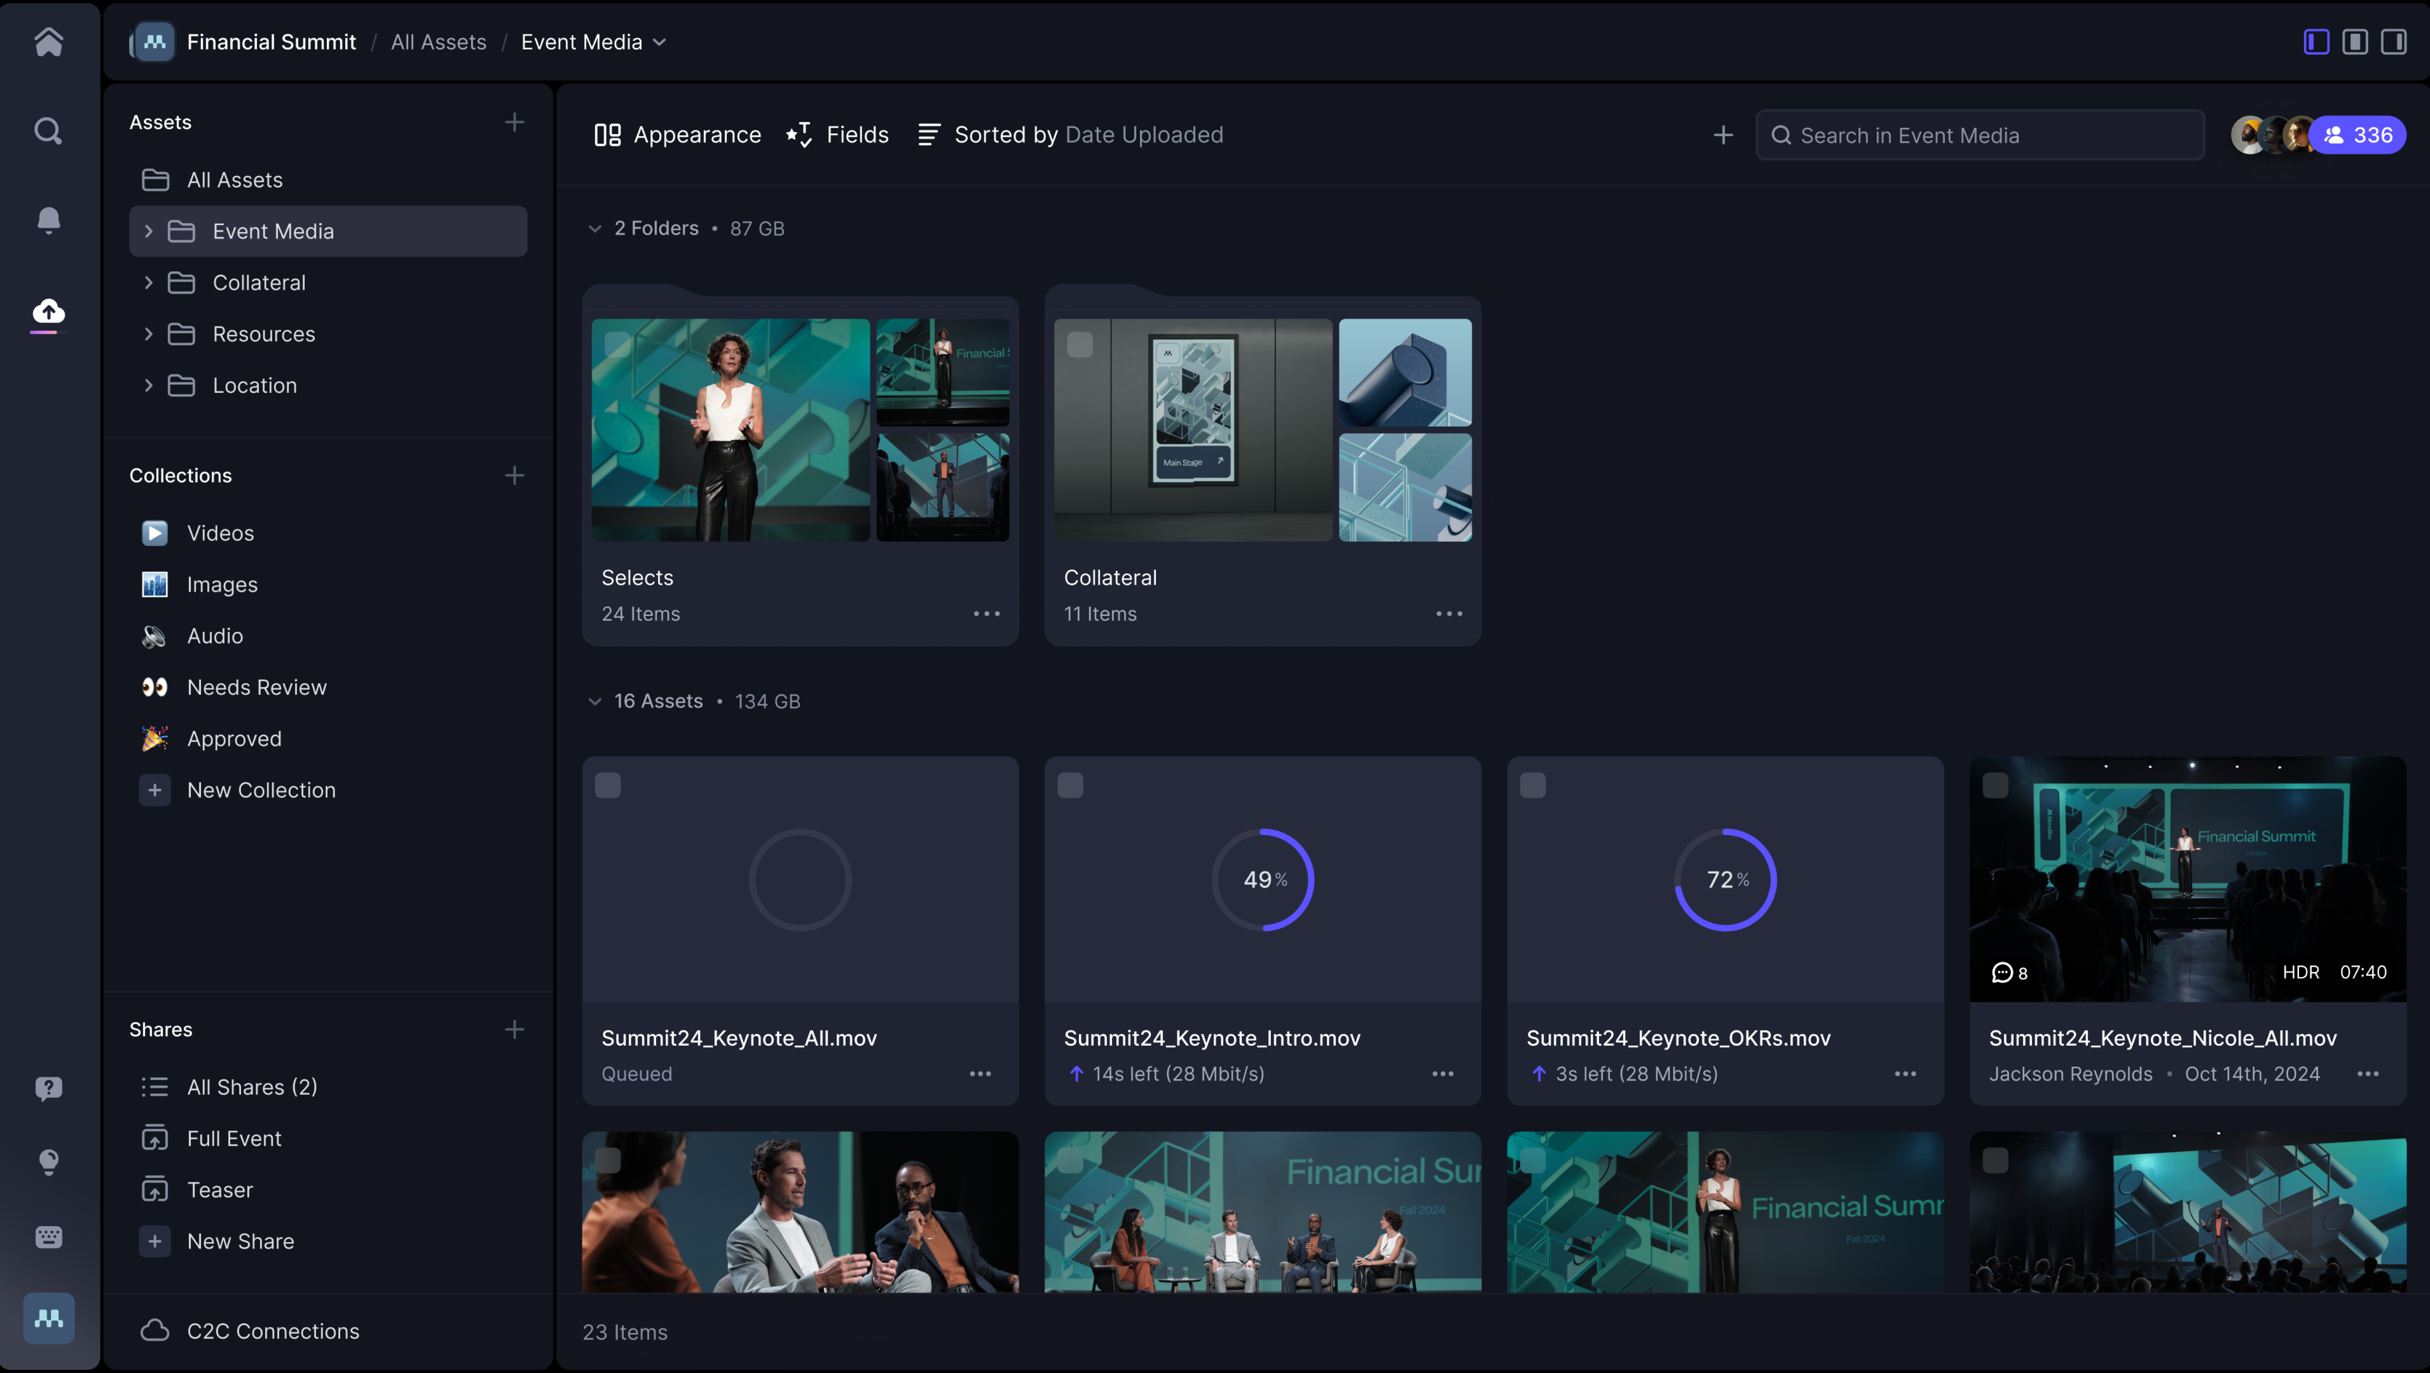Click the lightbulb icon in left rail
Viewport: 2430px width, 1373px height.
click(x=48, y=1162)
